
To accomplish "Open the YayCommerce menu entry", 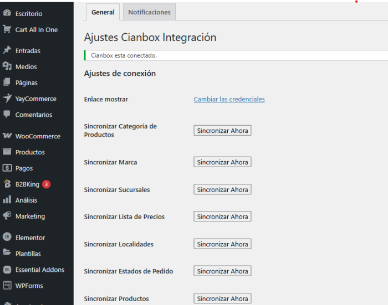I will coord(36,99).
